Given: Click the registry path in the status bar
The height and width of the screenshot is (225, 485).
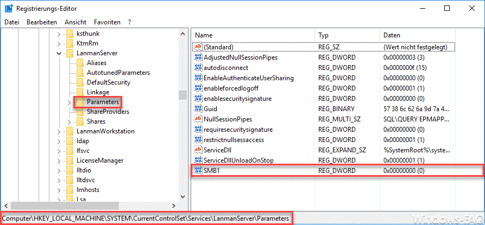Looking at the screenshot, I should coord(146,218).
